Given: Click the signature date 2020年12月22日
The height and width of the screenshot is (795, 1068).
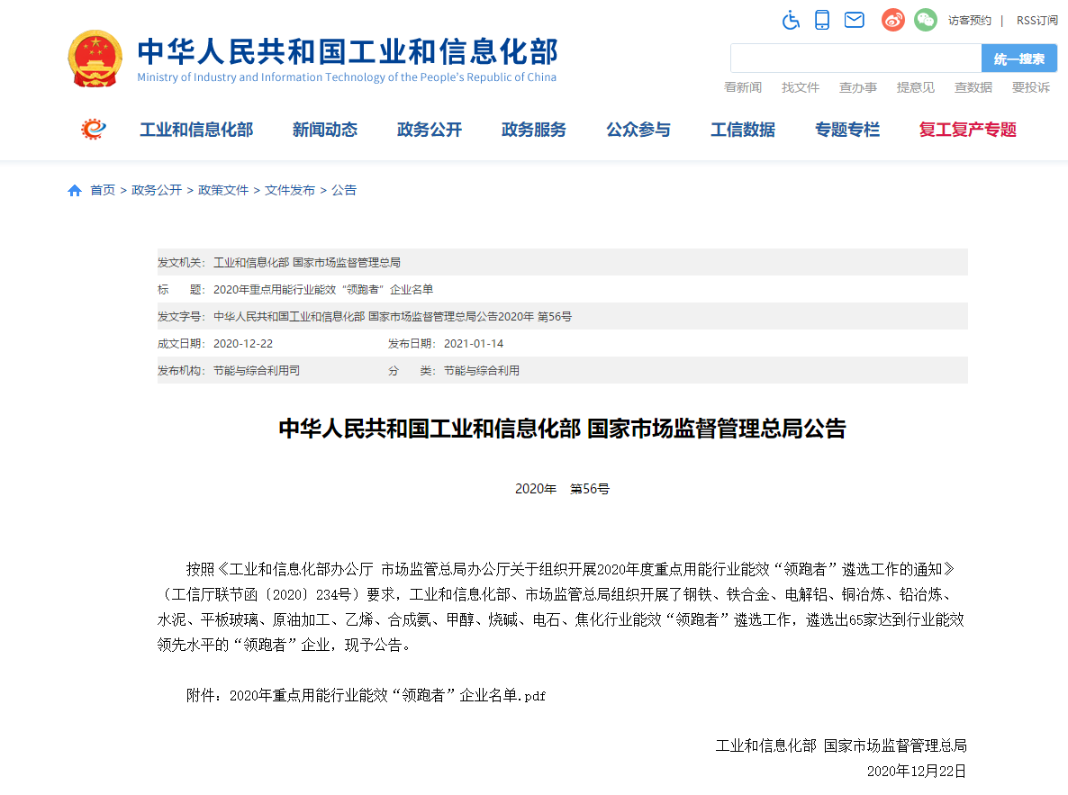Looking at the screenshot, I should click(x=917, y=771).
